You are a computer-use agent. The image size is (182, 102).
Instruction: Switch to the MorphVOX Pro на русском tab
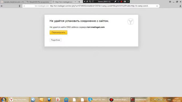point(38,2)
